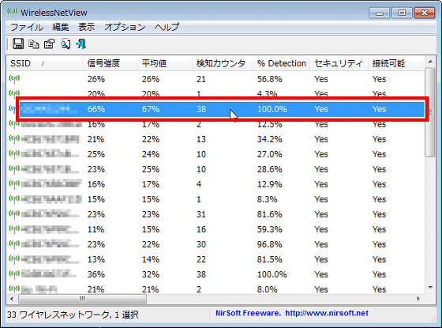Click the nirsoft.net link in status bar
This screenshot has width=442, height=328.
(327, 313)
